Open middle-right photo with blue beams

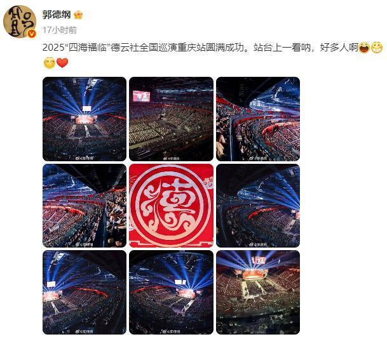258,206
